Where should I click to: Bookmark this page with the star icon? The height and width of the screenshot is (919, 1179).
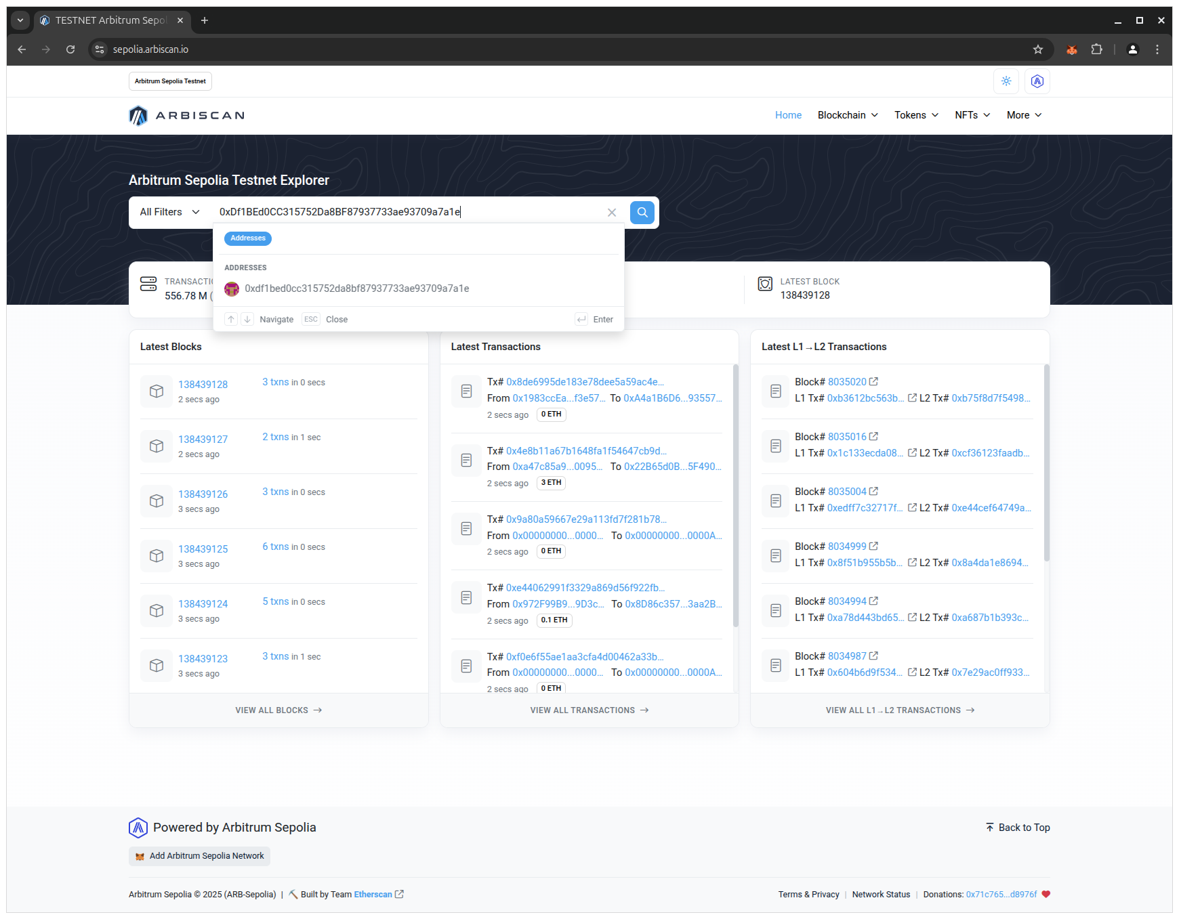coord(1037,49)
